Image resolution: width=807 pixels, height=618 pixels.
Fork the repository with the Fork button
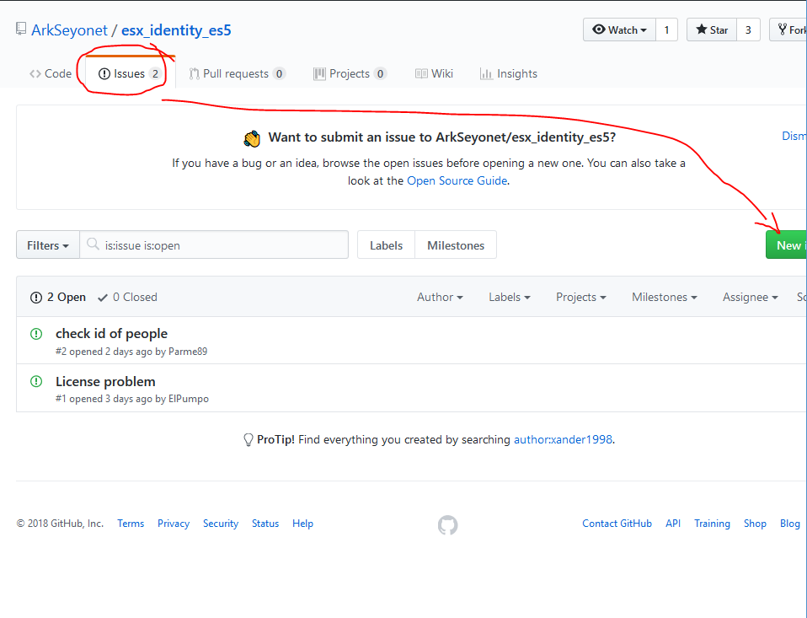[788, 30]
